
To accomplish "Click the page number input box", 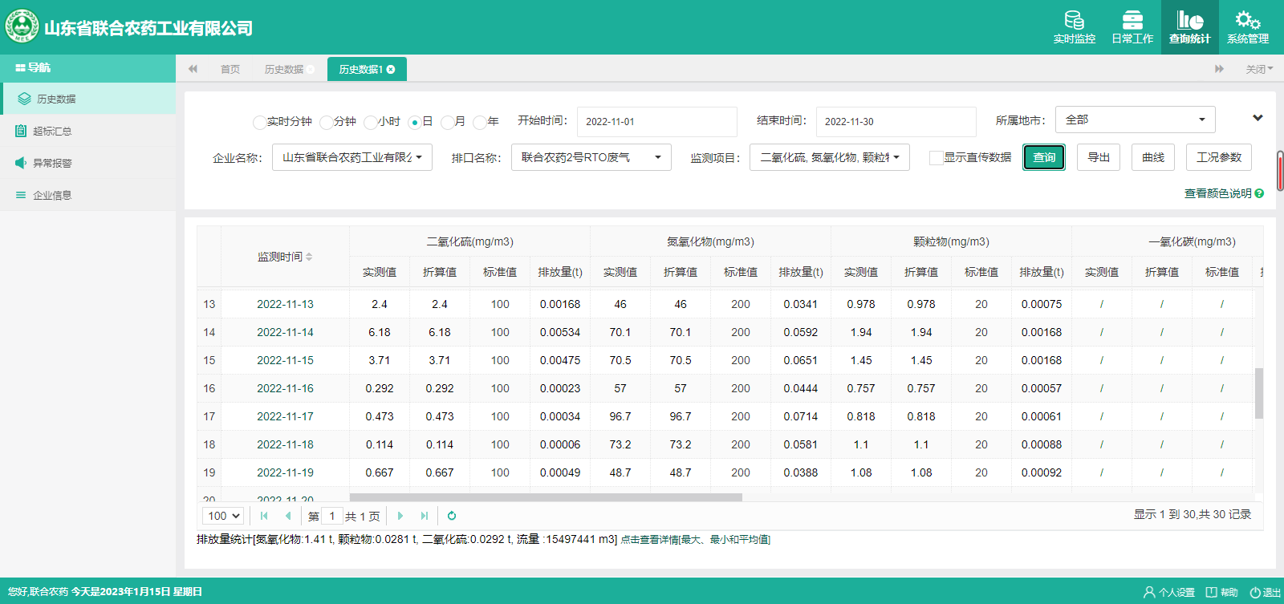I will pyautogui.click(x=332, y=516).
